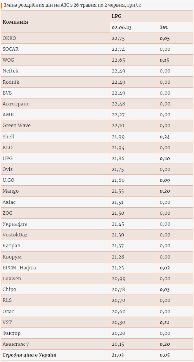The width and height of the screenshot is (194, 362).
Task: Select the LPG column header
Action: [152, 16]
